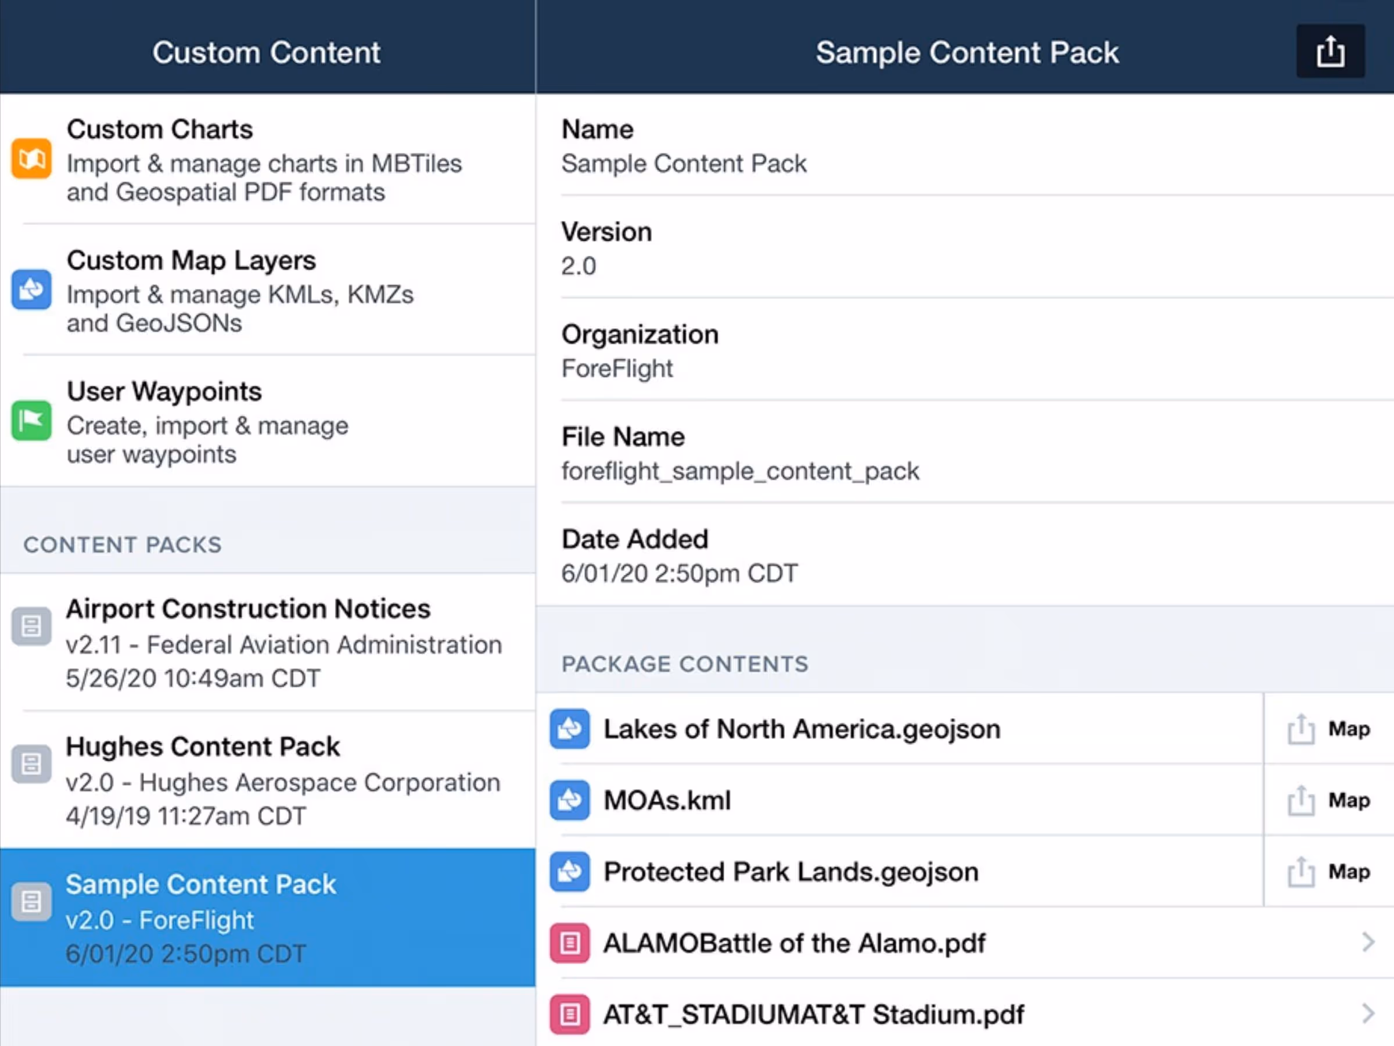The width and height of the screenshot is (1394, 1046).
Task: Click share icon beside MOAs.kml
Action: tap(1300, 801)
